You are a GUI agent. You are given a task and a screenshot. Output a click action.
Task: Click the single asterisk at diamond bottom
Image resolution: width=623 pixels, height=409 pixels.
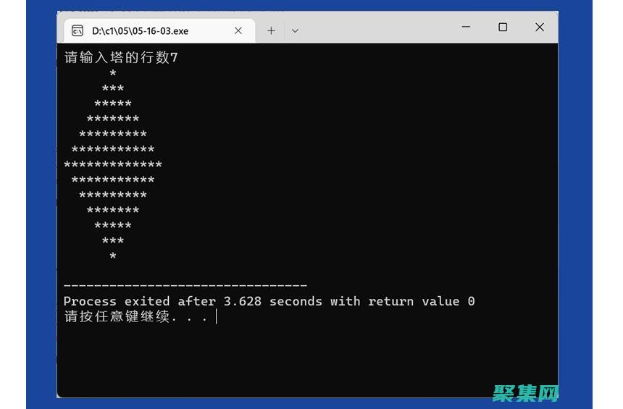click(113, 256)
